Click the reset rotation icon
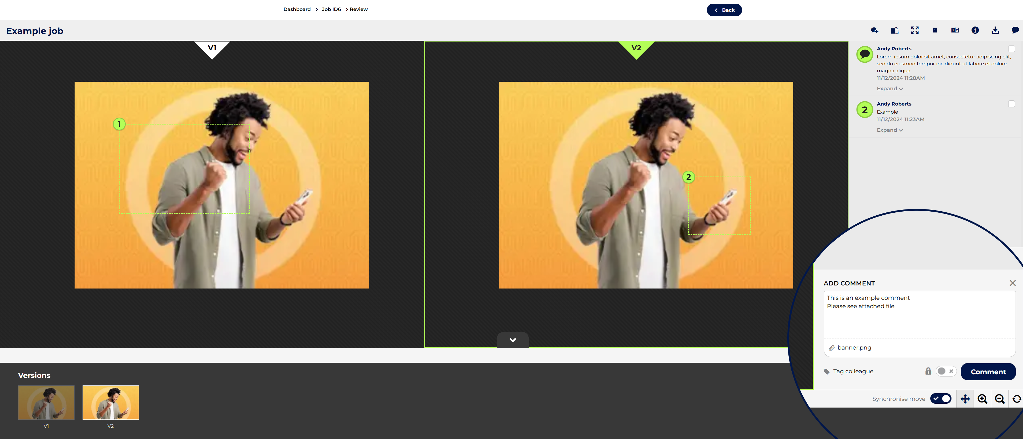Screen dimensions: 1023x439 point(1017,399)
